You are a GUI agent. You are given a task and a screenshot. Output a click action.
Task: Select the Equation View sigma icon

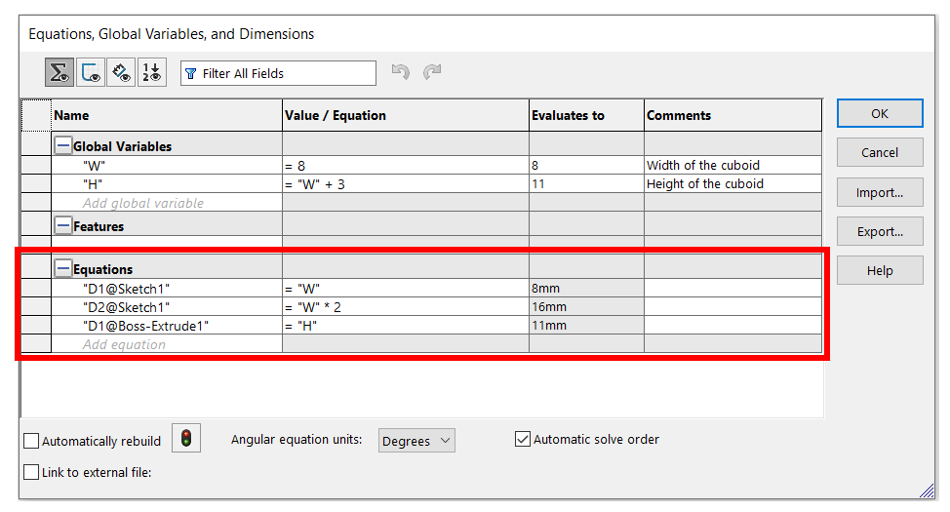[59, 73]
